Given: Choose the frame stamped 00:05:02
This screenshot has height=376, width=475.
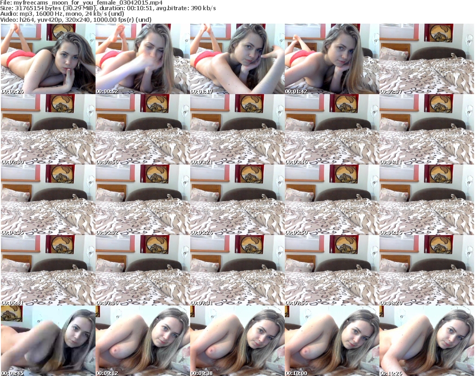Looking at the screenshot, I should coord(143,200).
